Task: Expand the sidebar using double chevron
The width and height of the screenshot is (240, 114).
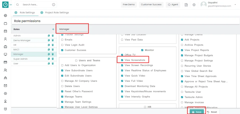Action: (x=10, y=5)
